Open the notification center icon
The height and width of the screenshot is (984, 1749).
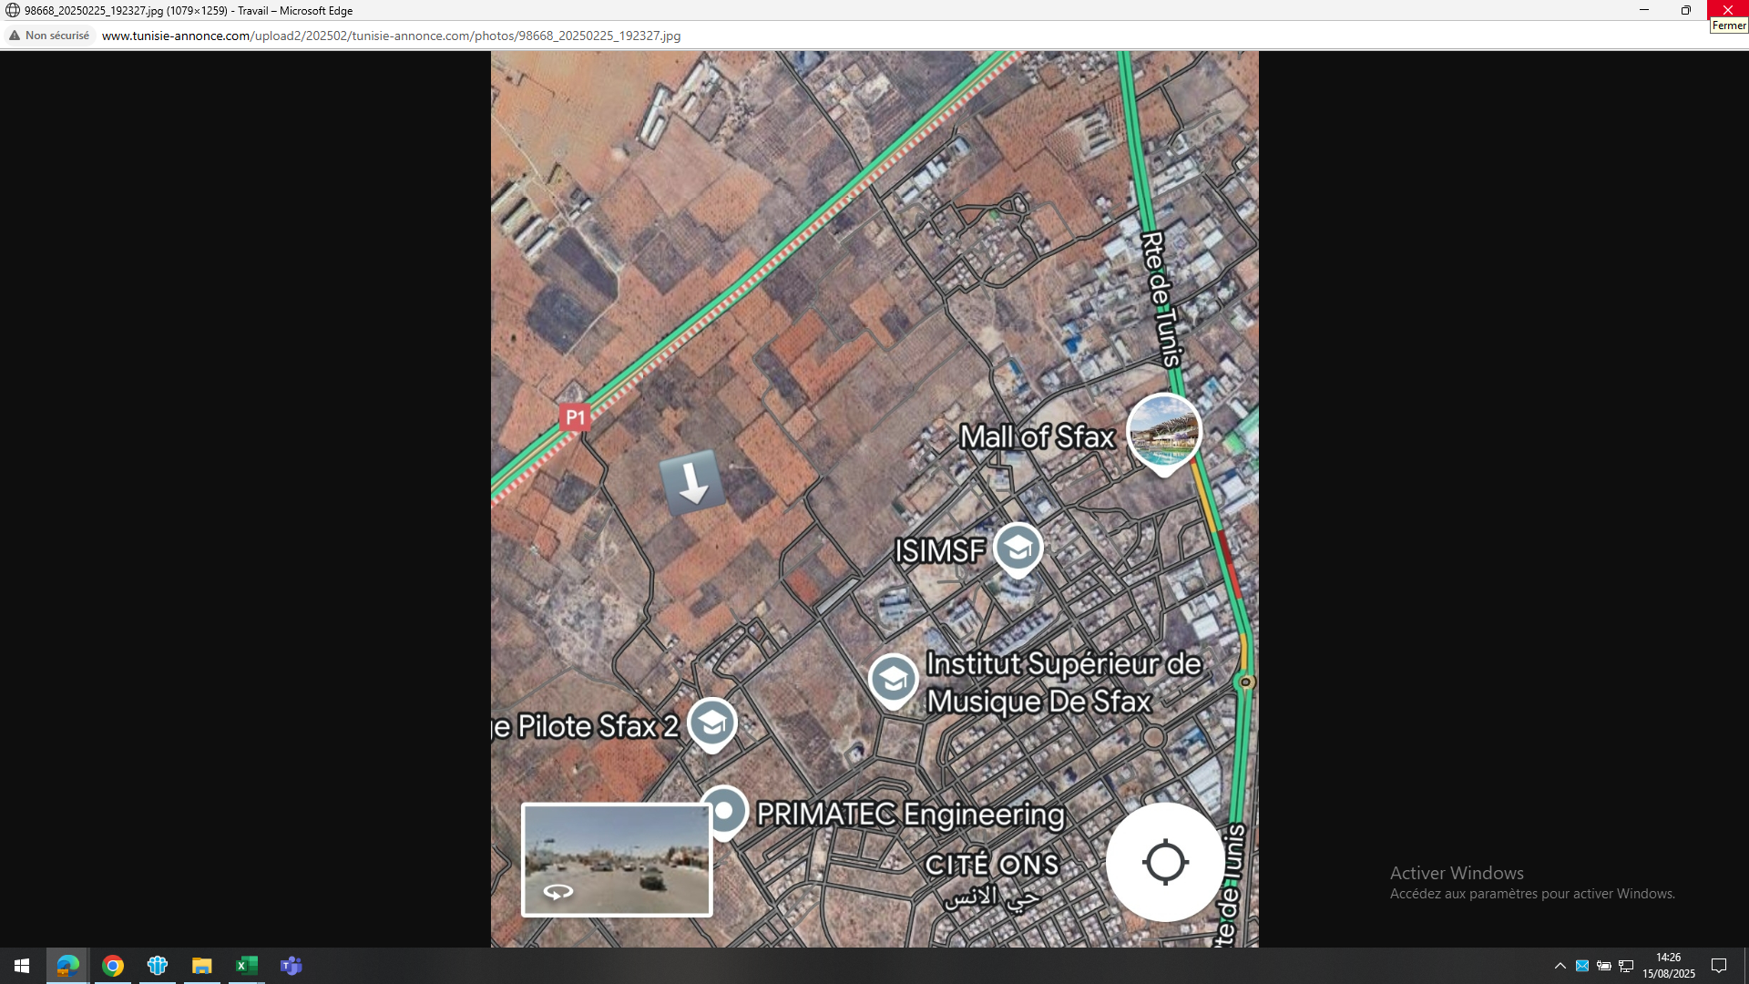tap(1719, 966)
